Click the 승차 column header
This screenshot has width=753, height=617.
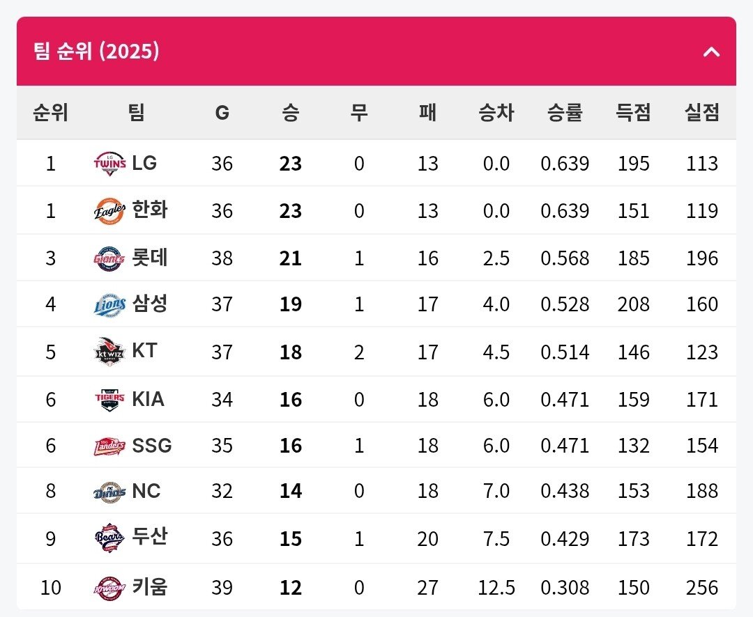[496, 112]
